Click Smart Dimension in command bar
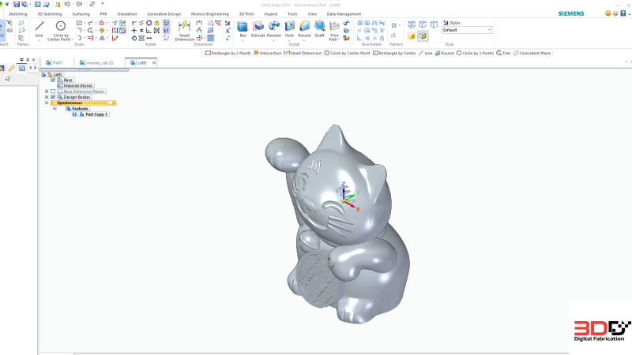The image size is (632, 355). 303,53
